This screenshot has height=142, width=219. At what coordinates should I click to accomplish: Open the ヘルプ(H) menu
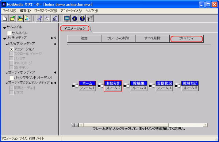click(x=92, y=11)
